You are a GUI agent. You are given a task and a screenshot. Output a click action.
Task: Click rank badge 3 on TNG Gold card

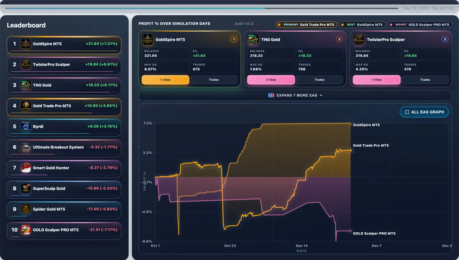point(339,40)
